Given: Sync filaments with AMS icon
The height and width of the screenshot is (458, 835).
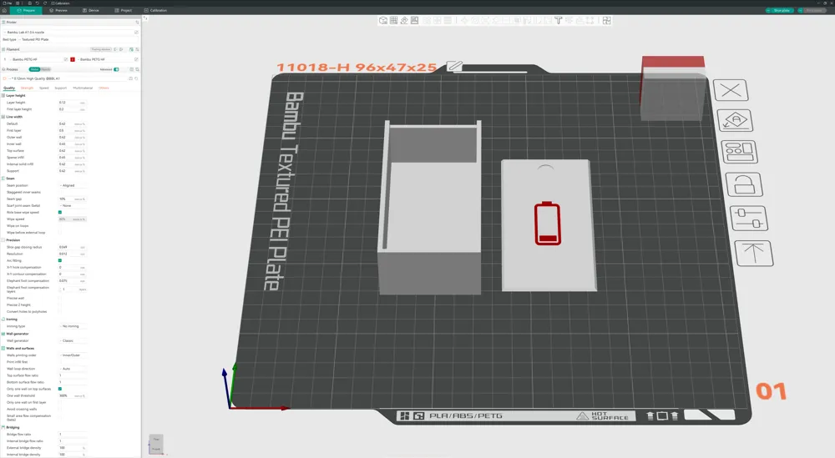Looking at the screenshot, I should click(131, 49).
